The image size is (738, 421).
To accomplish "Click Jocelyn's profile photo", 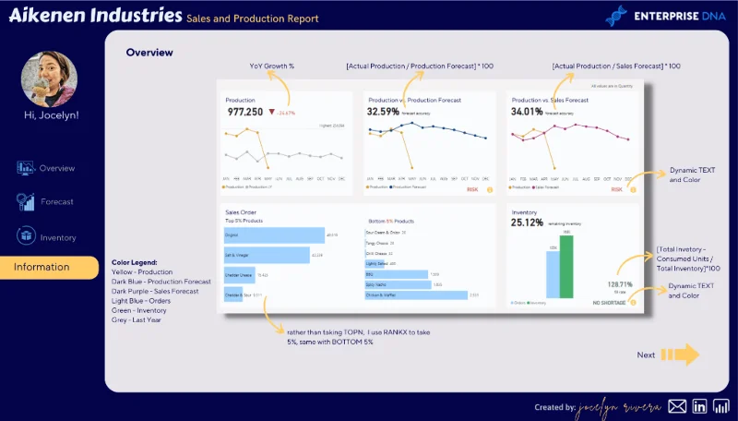I will 50,79.
